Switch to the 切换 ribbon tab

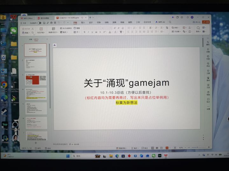pos(99,22)
